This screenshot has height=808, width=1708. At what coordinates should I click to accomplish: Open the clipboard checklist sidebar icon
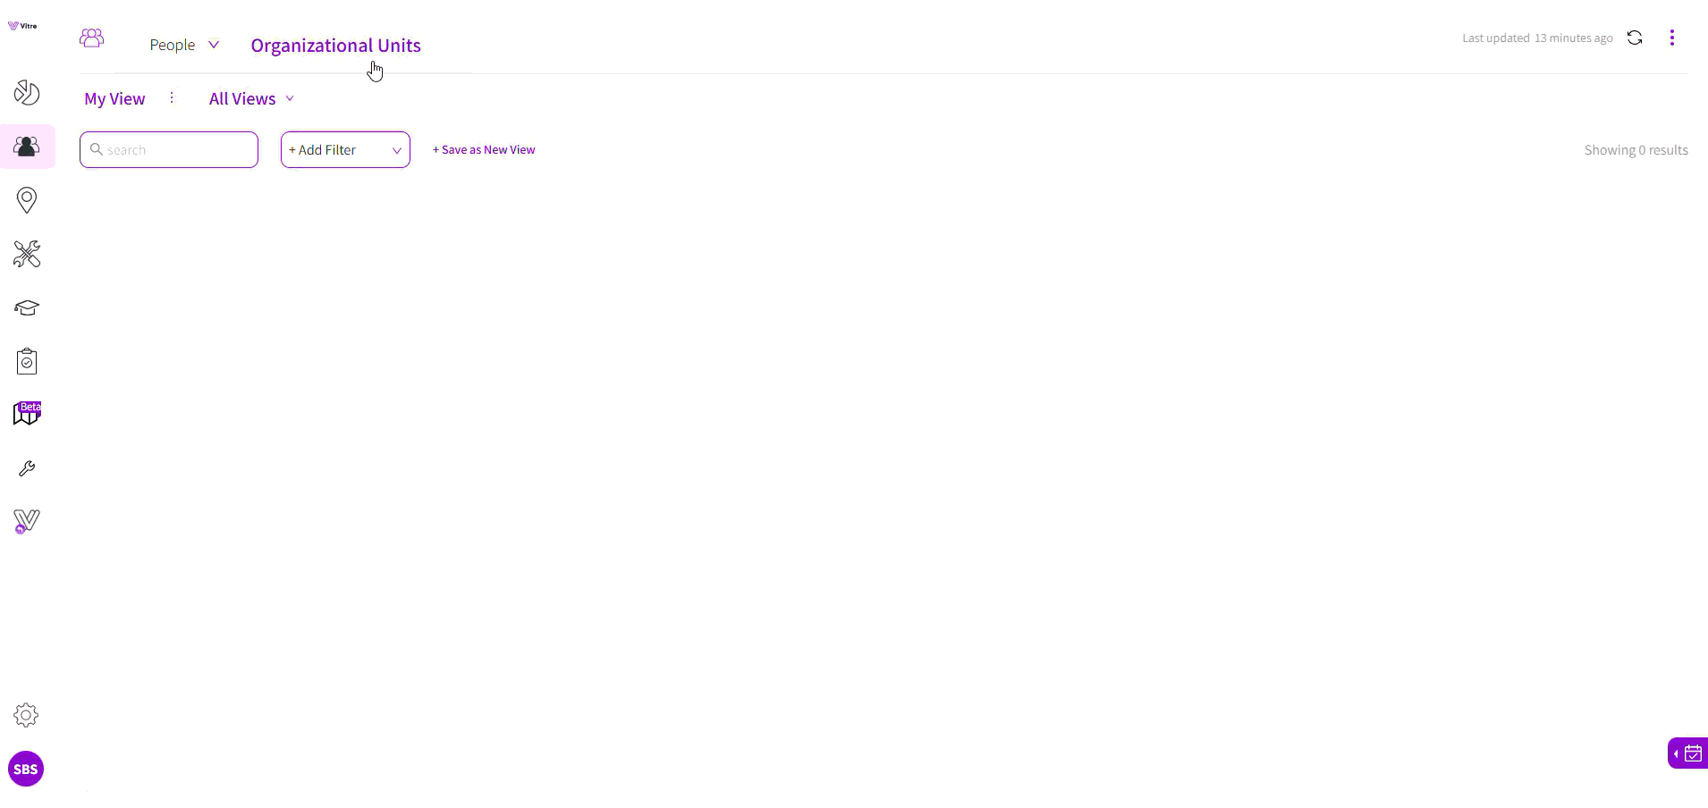tap(27, 361)
